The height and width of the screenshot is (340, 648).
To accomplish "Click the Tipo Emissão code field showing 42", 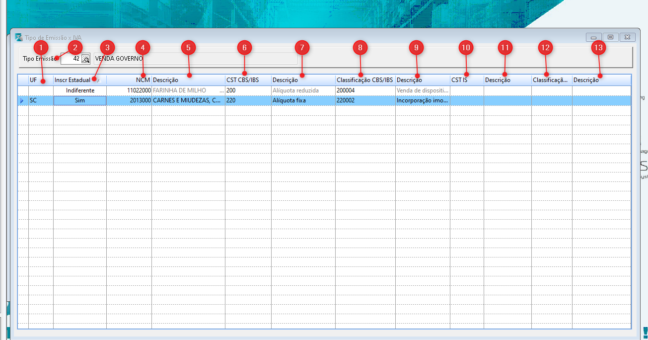I will click(71, 59).
